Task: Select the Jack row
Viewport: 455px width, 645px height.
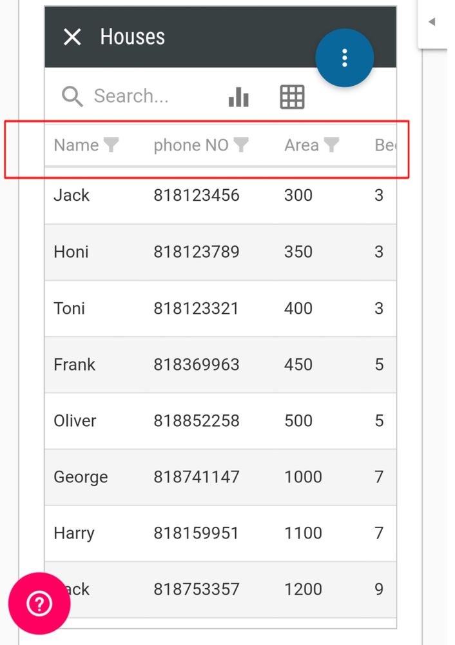Action: tap(220, 196)
